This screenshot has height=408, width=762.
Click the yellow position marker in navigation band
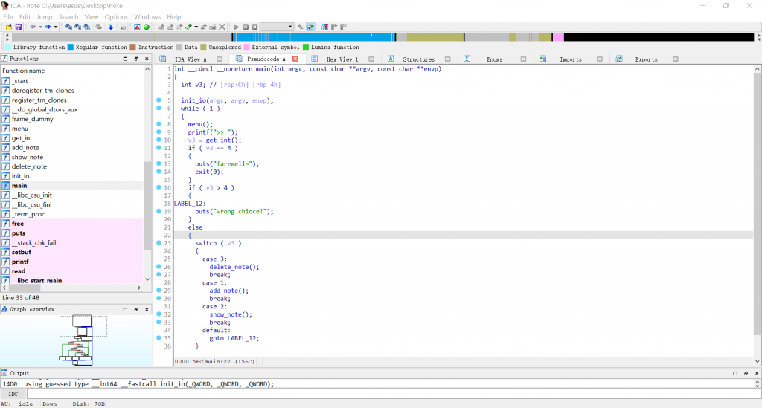pyautogui.click(x=371, y=35)
